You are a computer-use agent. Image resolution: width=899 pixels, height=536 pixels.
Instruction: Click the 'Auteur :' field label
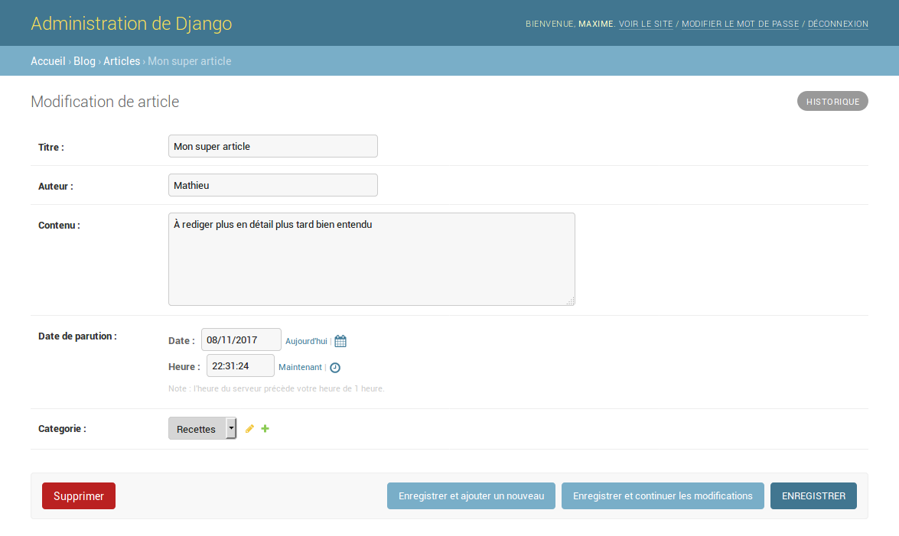56,187
